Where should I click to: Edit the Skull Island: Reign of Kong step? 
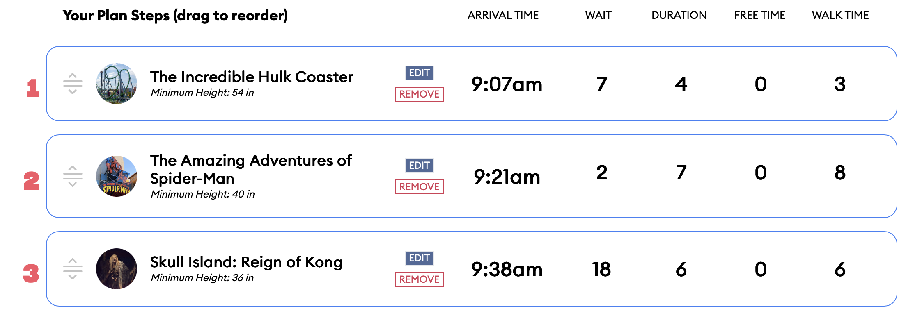pyautogui.click(x=419, y=258)
